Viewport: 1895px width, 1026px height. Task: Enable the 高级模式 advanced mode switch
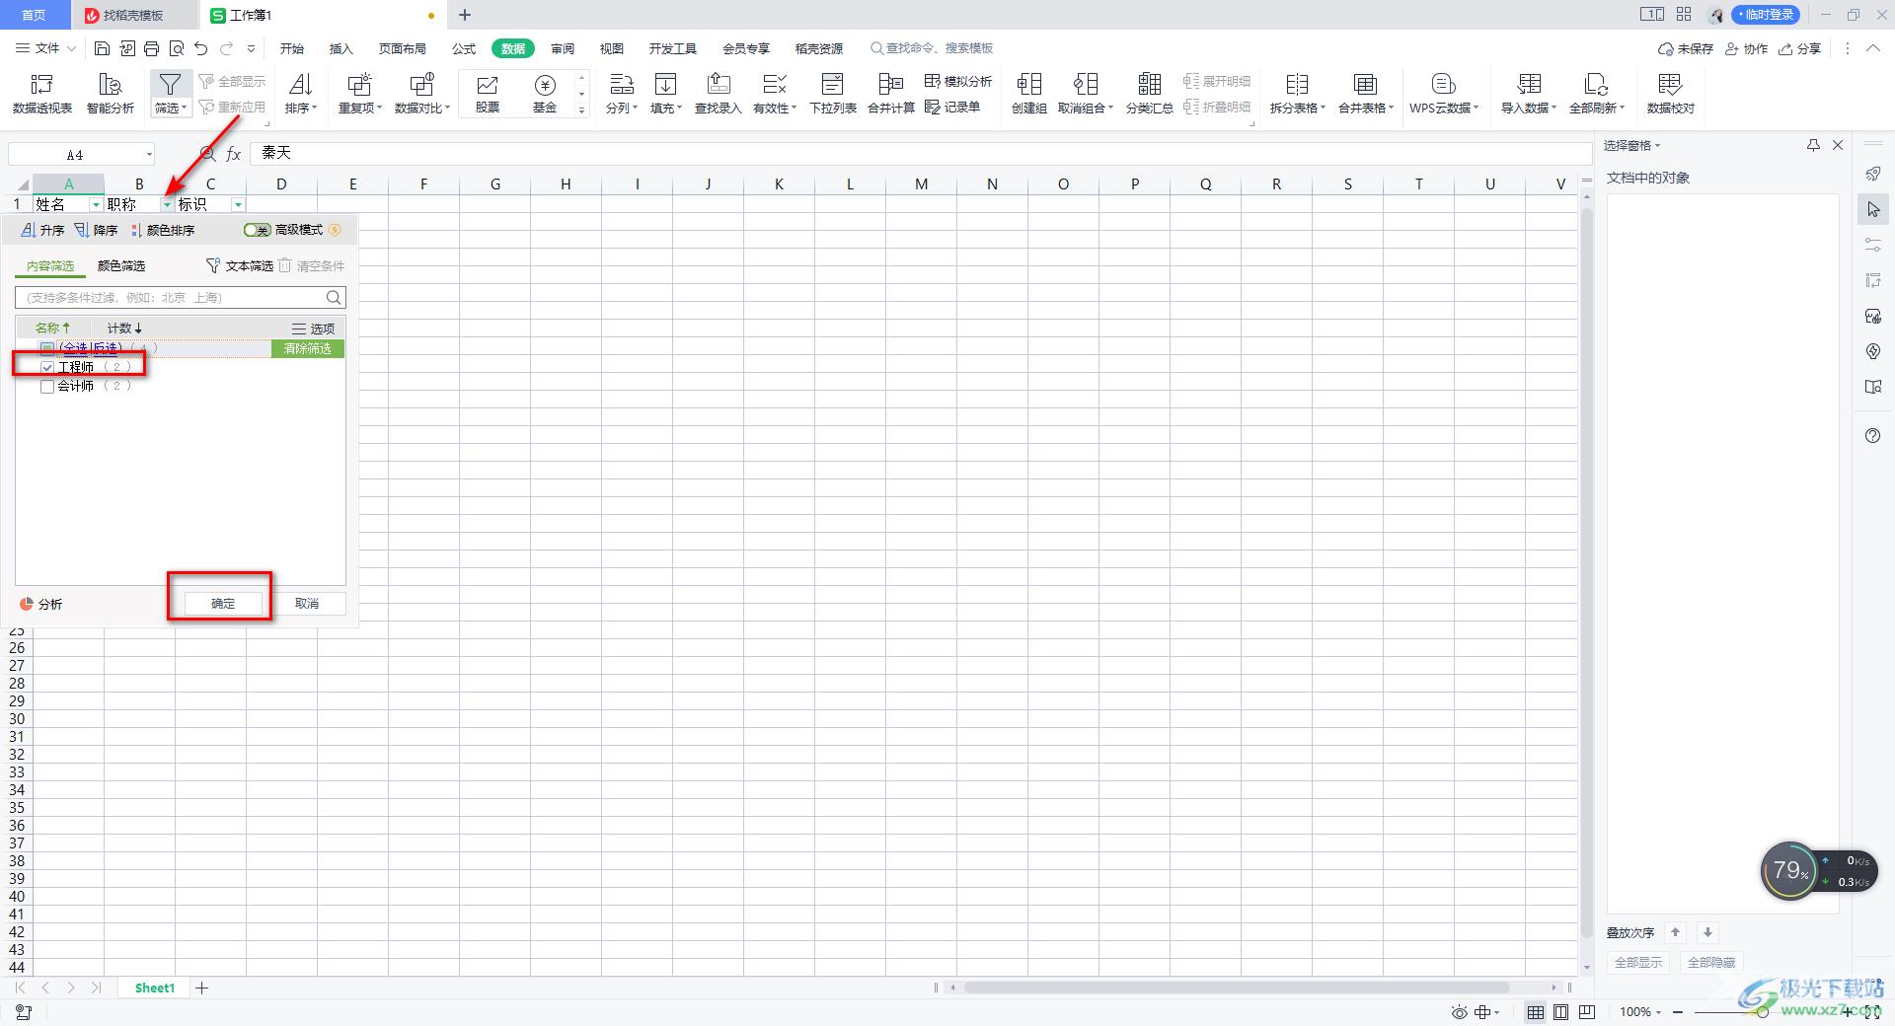258,230
